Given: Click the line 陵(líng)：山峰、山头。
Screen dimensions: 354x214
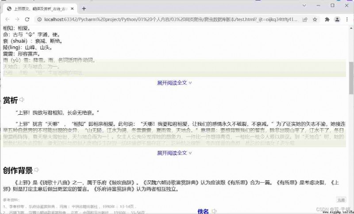Looking at the screenshot, I should click(27, 48).
